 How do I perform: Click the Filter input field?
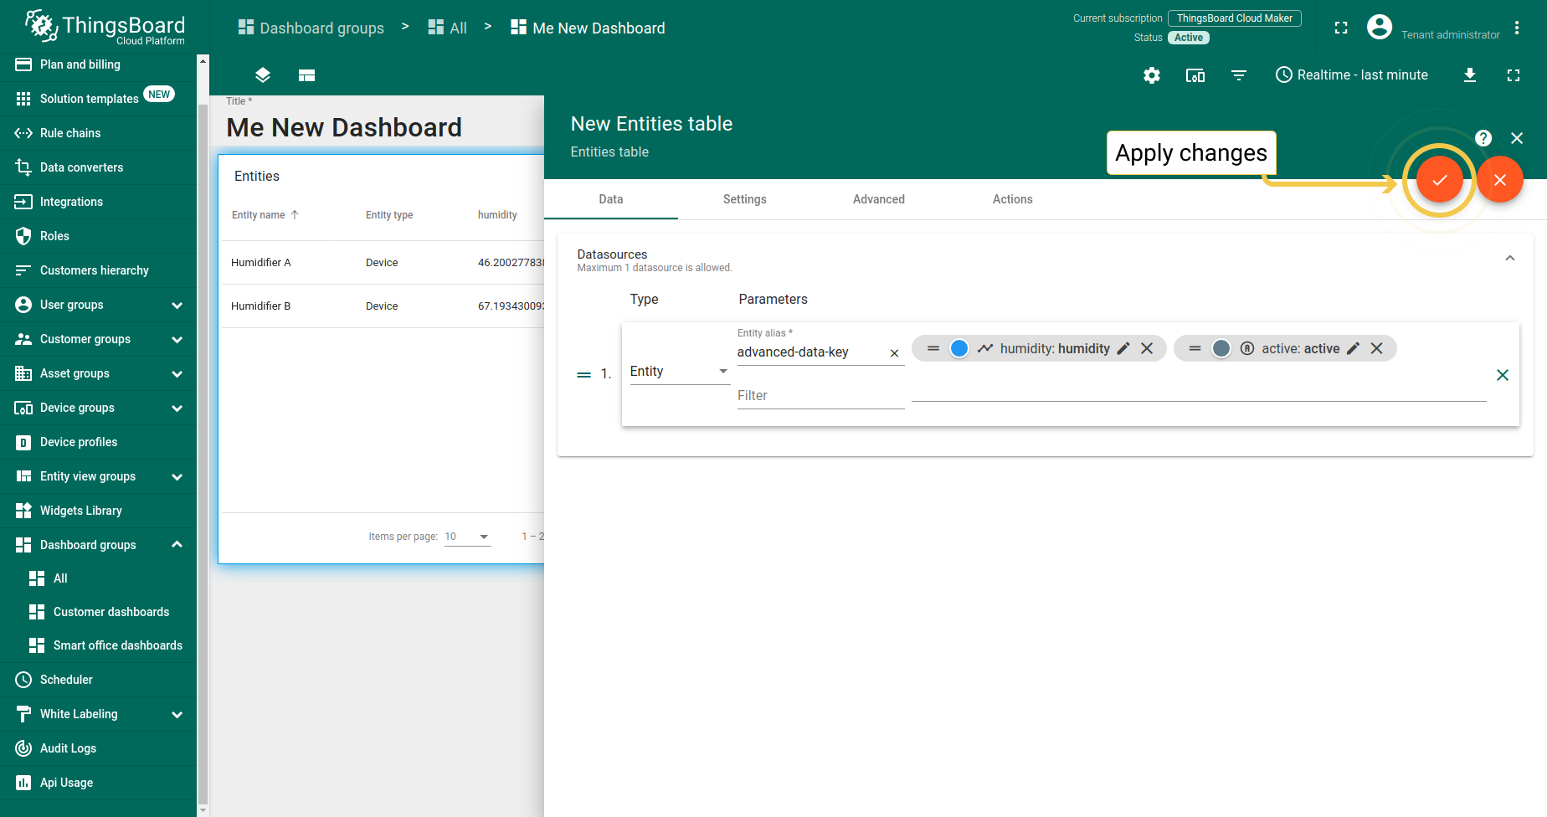[x=820, y=396]
